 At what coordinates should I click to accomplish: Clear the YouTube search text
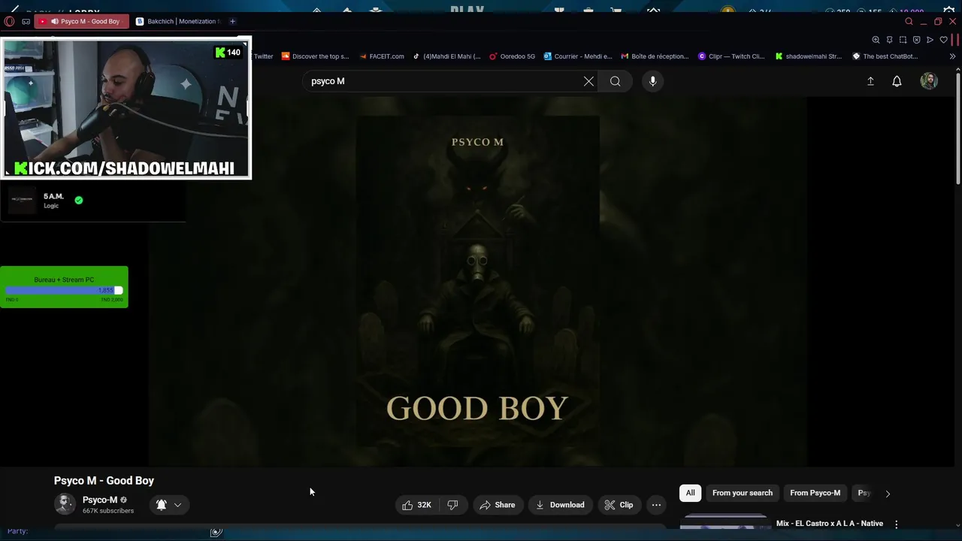[x=588, y=81]
